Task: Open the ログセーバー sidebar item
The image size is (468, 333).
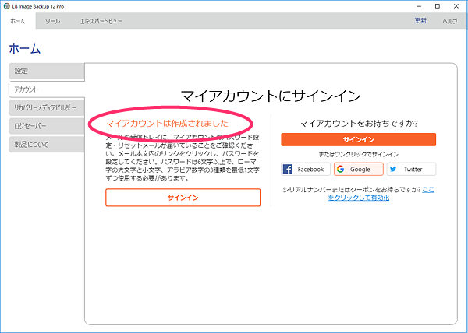Action: coord(47,126)
